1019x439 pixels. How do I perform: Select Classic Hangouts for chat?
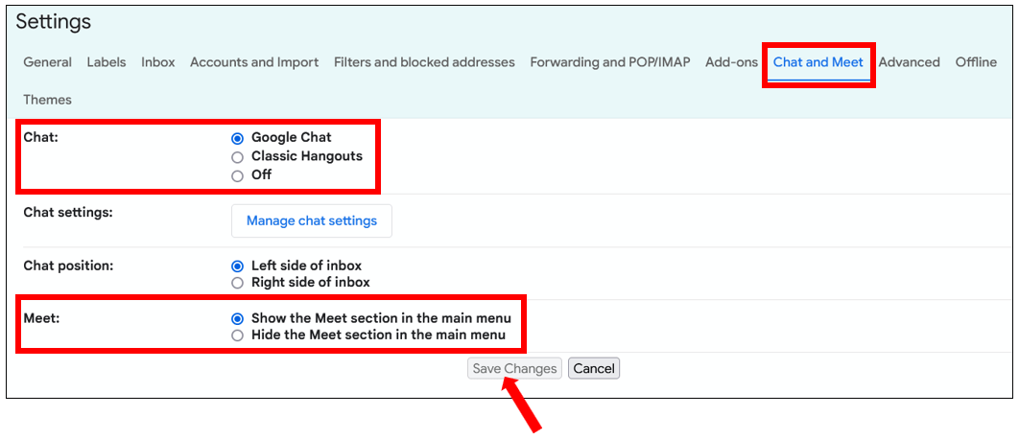(x=237, y=156)
